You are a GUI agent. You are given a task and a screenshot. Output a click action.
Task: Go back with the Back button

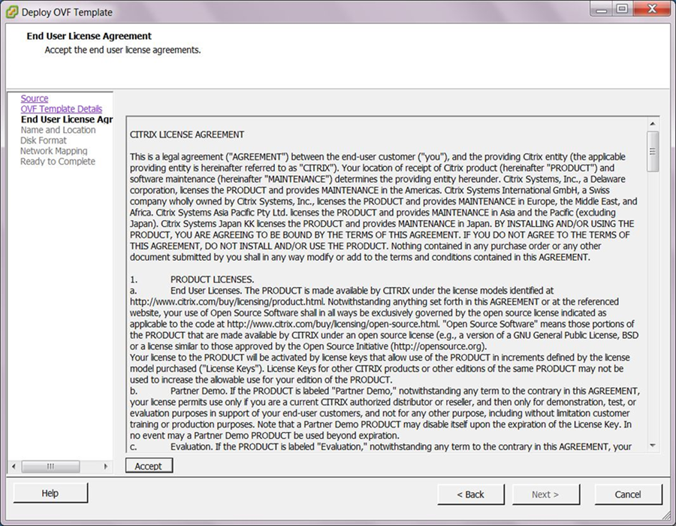coord(471,494)
